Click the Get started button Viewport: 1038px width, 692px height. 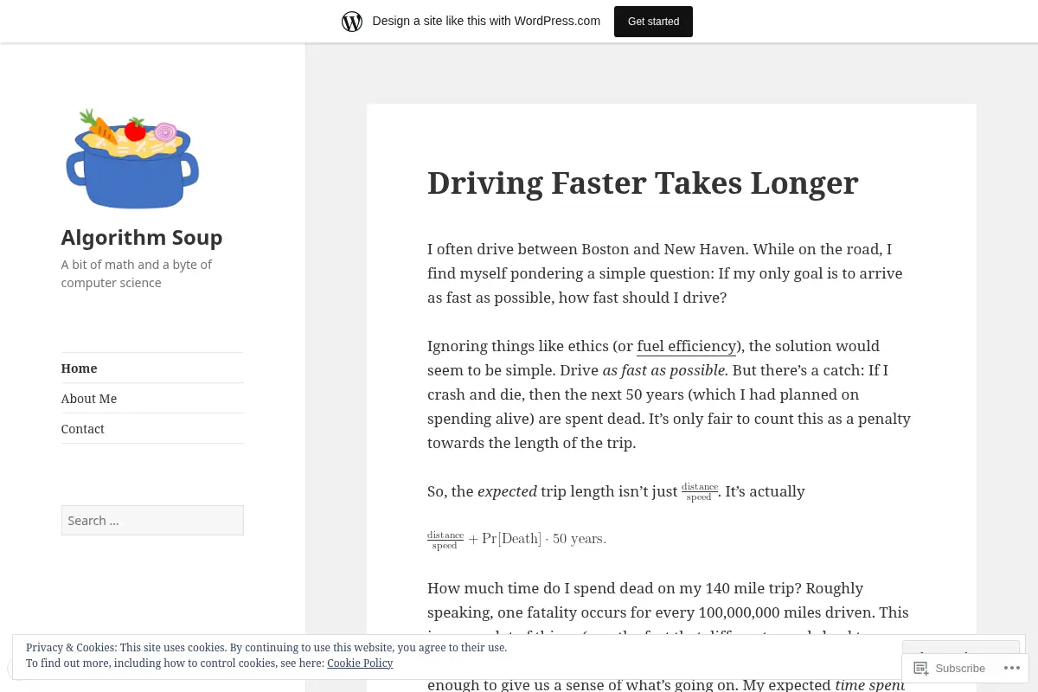[x=653, y=22]
